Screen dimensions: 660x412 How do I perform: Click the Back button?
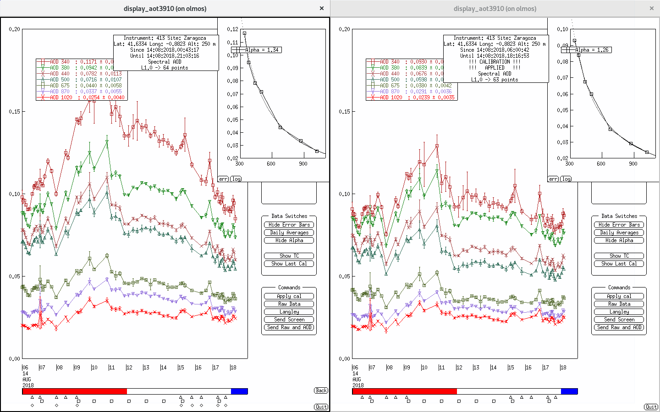[x=321, y=390]
